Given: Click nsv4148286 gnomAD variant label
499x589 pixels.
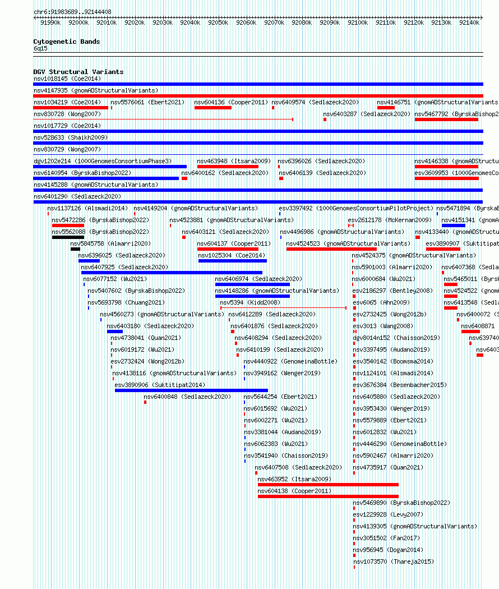Looking at the screenshot, I should point(277,291).
